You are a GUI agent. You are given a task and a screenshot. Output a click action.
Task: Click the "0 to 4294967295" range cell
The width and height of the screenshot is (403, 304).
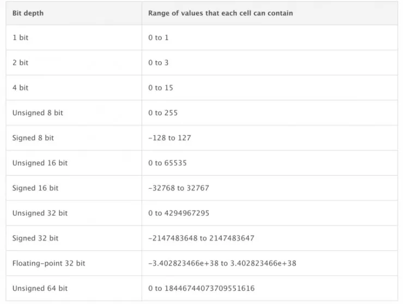pyautogui.click(x=178, y=213)
